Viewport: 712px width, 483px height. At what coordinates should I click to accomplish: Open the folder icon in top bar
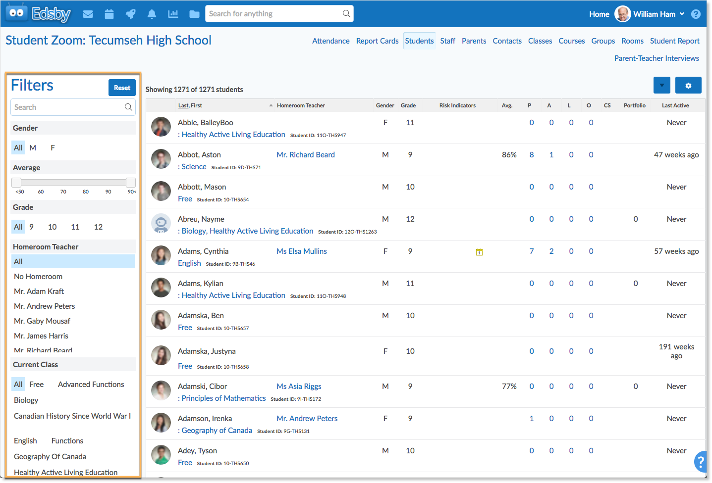tap(195, 14)
